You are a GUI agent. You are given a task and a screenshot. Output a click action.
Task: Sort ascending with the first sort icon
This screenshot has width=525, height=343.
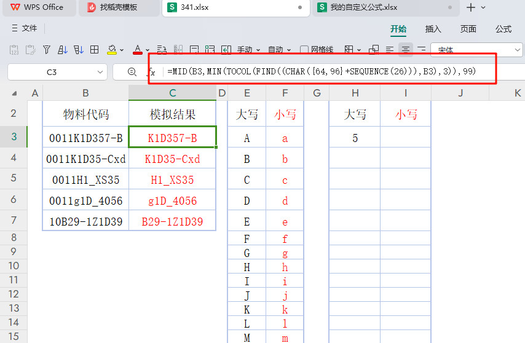pyautogui.click(x=62, y=50)
